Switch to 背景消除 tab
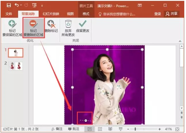 [28, 14]
